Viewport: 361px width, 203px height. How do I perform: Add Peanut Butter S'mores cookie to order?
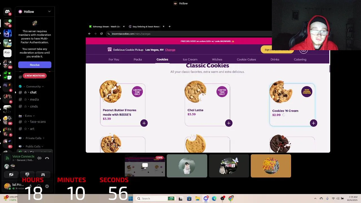pos(144,123)
